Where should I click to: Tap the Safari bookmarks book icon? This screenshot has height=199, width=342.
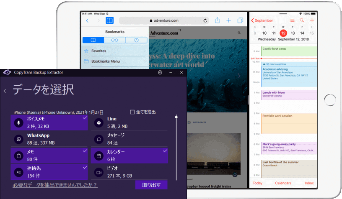pyautogui.click(x=110, y=20)
